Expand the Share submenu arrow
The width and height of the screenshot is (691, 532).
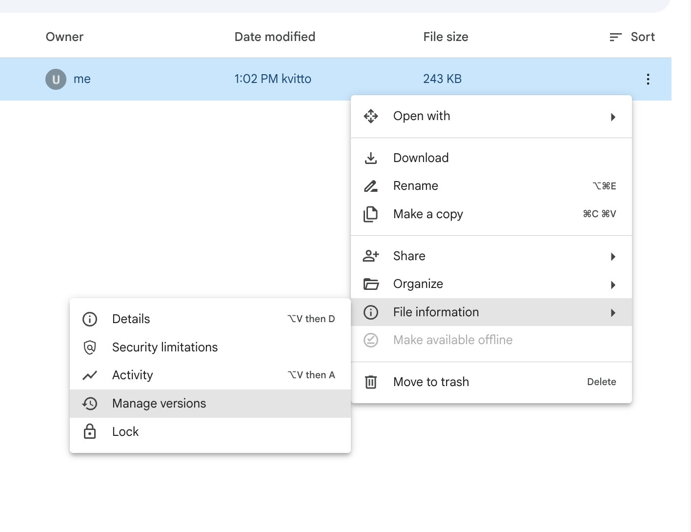pyautogui.click(x=613, y=257)
